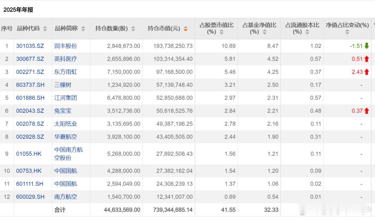
Task: Select the total quantity 44,633,569.00
Action: [x=122, y=210]
